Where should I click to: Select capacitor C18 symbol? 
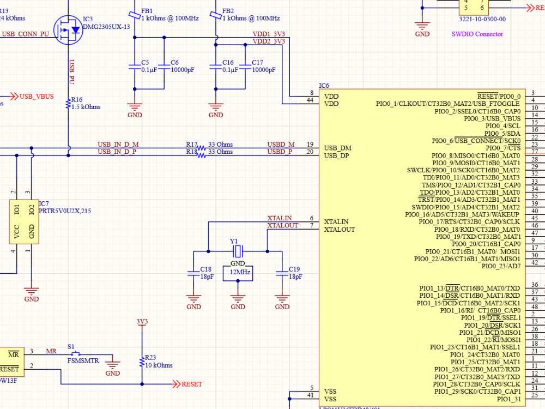[193, 273]
